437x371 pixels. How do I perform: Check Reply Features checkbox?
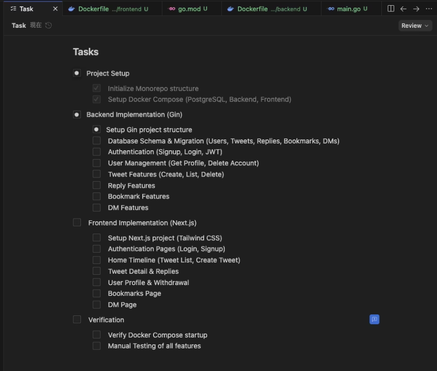click(96, 185)
